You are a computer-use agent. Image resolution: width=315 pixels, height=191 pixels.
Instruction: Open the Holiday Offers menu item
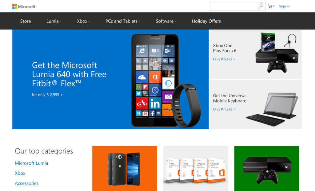(206, 21)
